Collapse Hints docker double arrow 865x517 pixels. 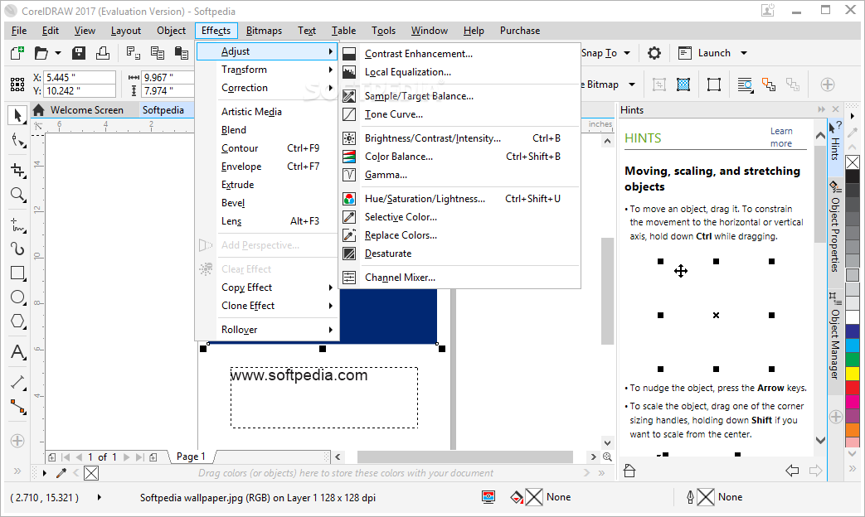(821, 109)
